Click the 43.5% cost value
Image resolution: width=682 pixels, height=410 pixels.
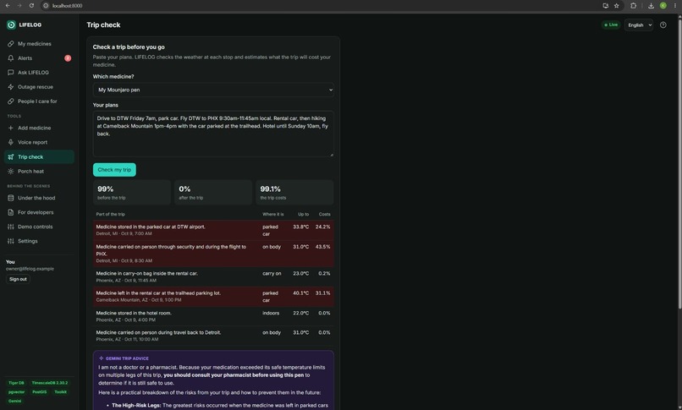point(322,247)
